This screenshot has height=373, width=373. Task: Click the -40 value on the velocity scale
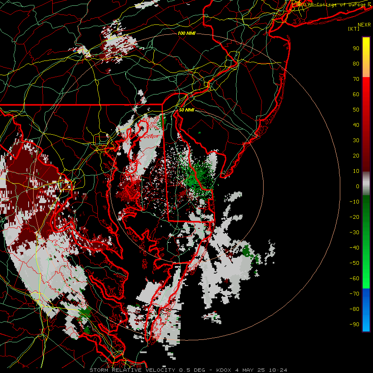coord(354,248)
